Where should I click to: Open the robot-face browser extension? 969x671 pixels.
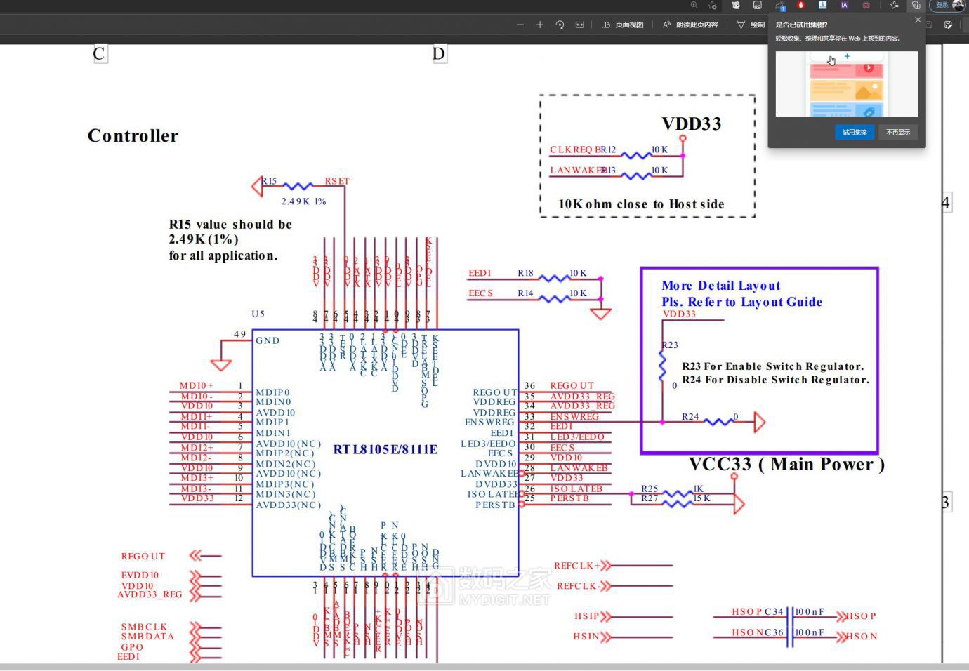(x=758, y=5)
